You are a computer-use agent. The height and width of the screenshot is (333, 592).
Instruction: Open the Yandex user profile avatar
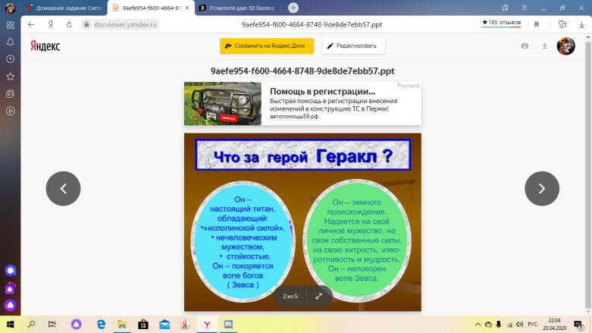565,46
